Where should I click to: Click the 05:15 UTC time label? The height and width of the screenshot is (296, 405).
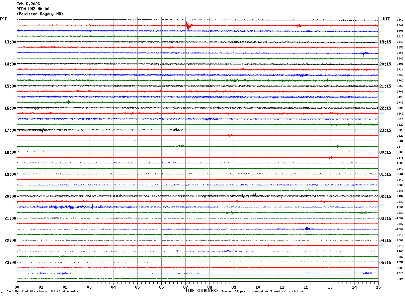(x=385, y=263)
